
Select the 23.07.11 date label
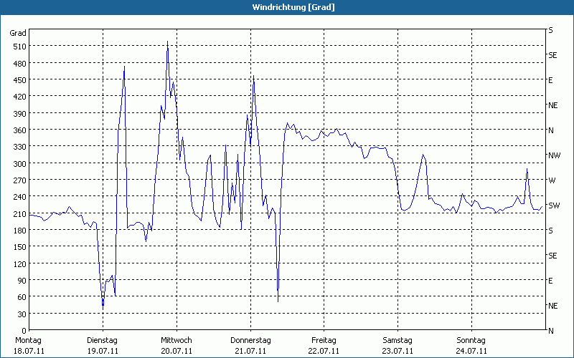(x=397, y=351)
